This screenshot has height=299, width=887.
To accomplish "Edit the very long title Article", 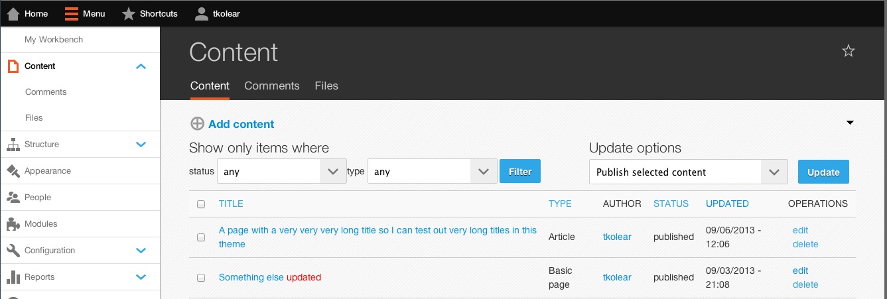I will point(800,231).
